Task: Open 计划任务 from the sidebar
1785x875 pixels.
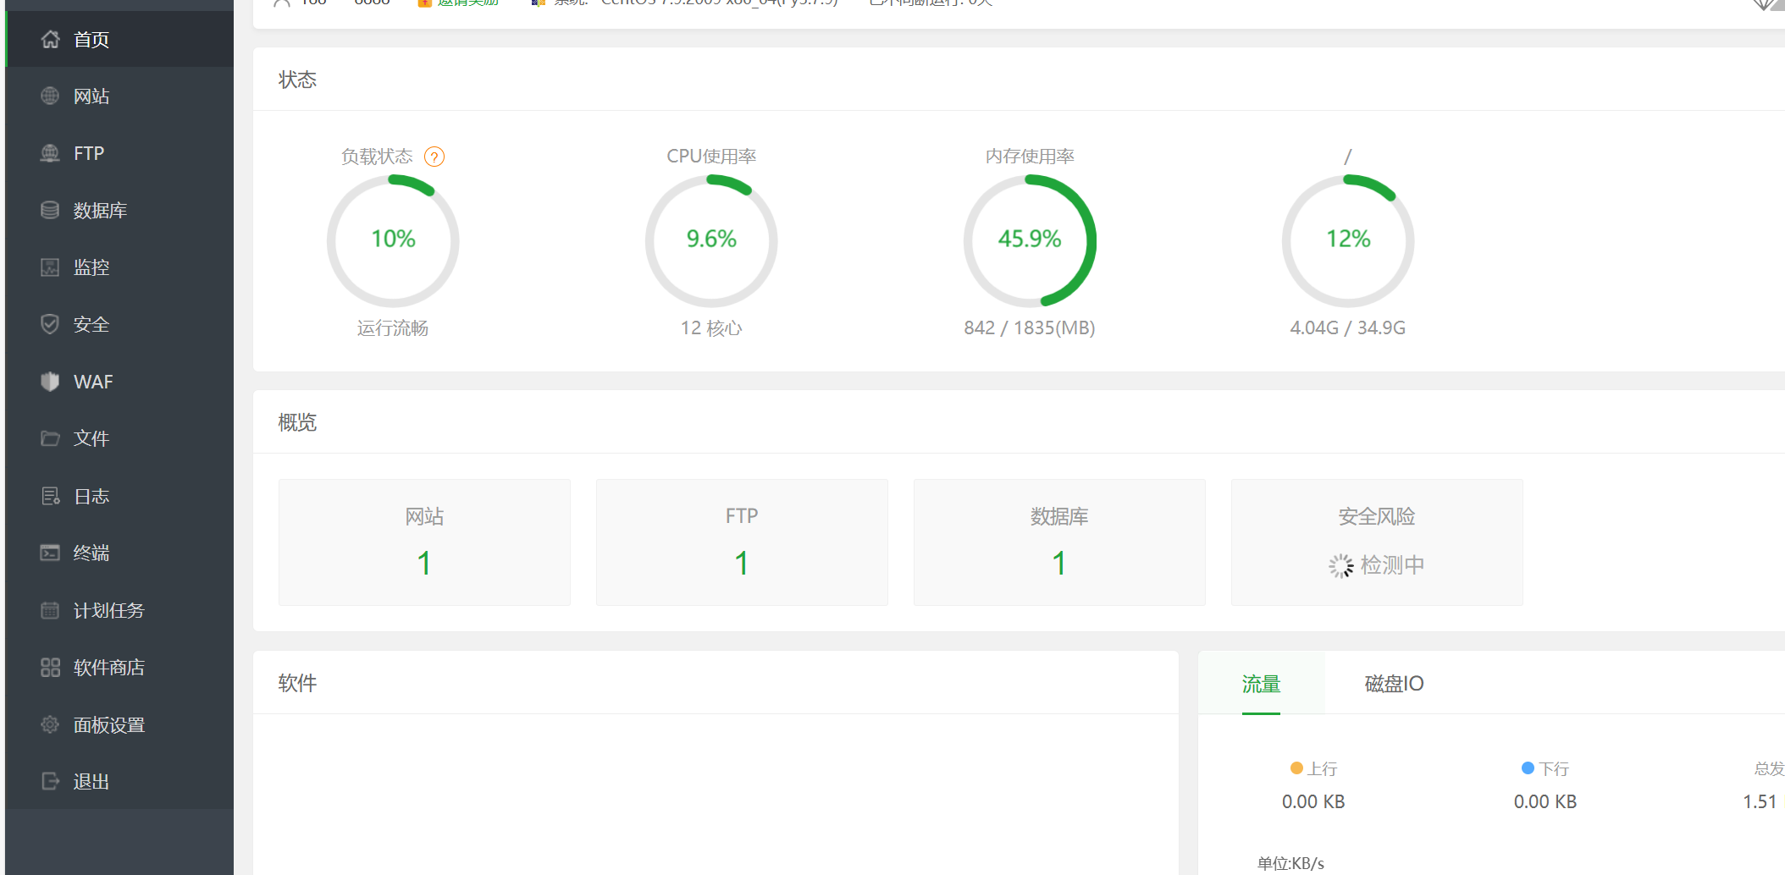Action: [x=108, y=610]
